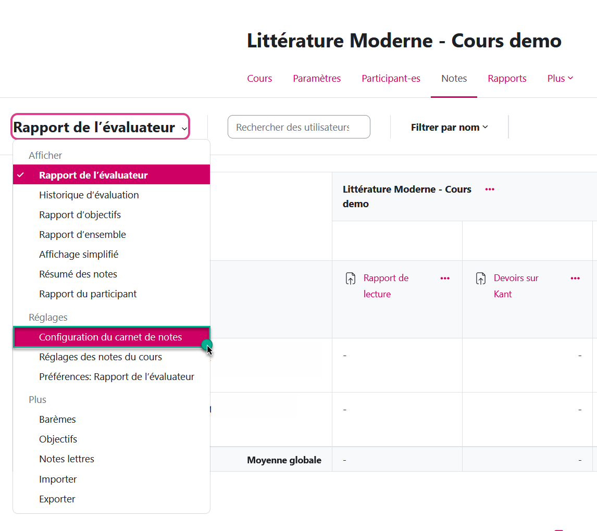Open the Rapports tab
Image resolution: width=597 pixels, height=531 pixels.
507,79
